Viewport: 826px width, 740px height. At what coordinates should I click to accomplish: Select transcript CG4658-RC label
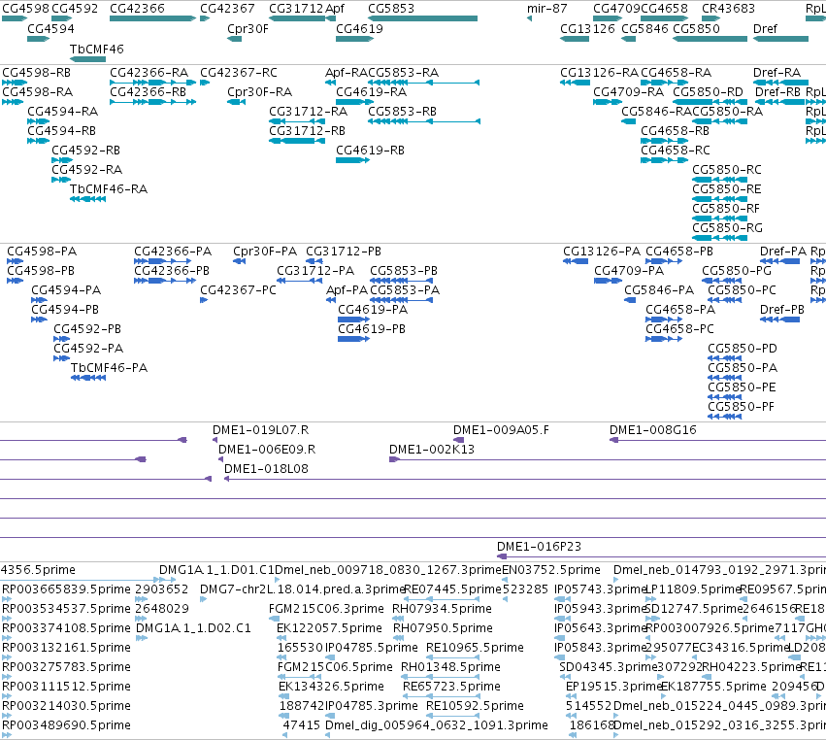676,151
